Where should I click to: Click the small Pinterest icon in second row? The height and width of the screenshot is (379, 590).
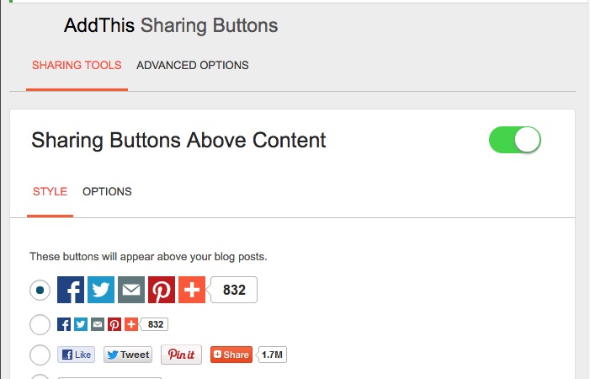pyautogui.click(x=114, y=324)
